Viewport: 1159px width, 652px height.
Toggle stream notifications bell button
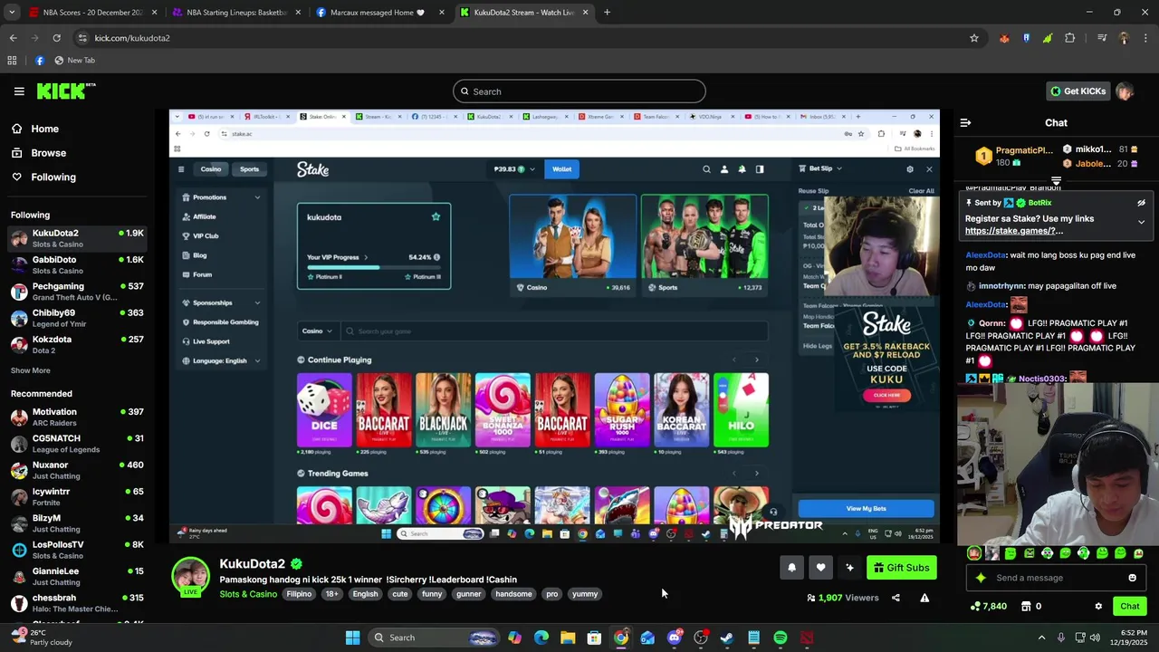coord(791,568)
